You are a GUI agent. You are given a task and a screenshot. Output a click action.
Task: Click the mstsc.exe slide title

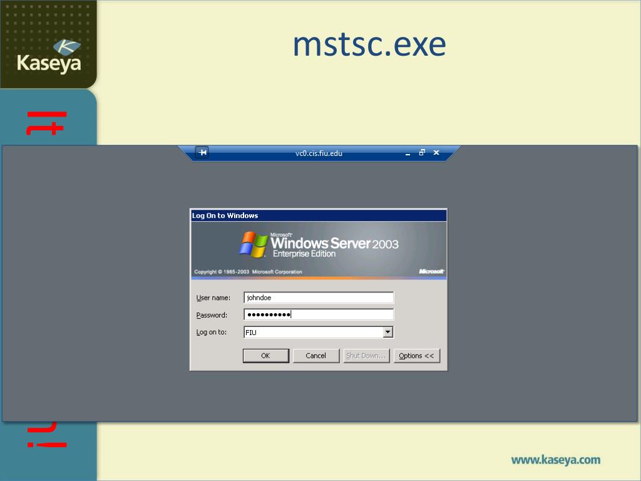click(369, 44)
